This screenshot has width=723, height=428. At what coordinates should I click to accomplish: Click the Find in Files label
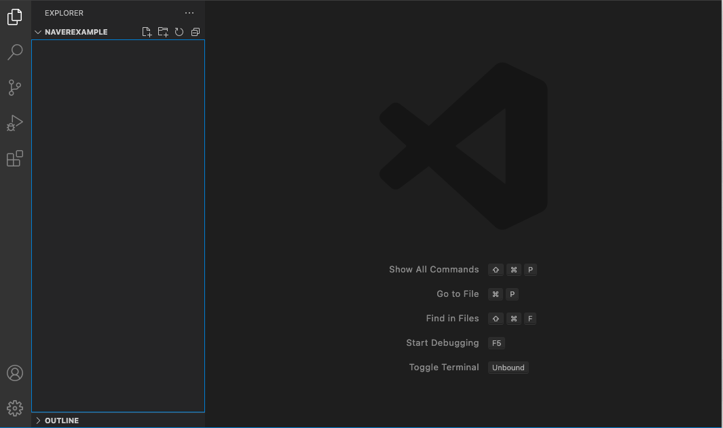click(x=452, y=318)
